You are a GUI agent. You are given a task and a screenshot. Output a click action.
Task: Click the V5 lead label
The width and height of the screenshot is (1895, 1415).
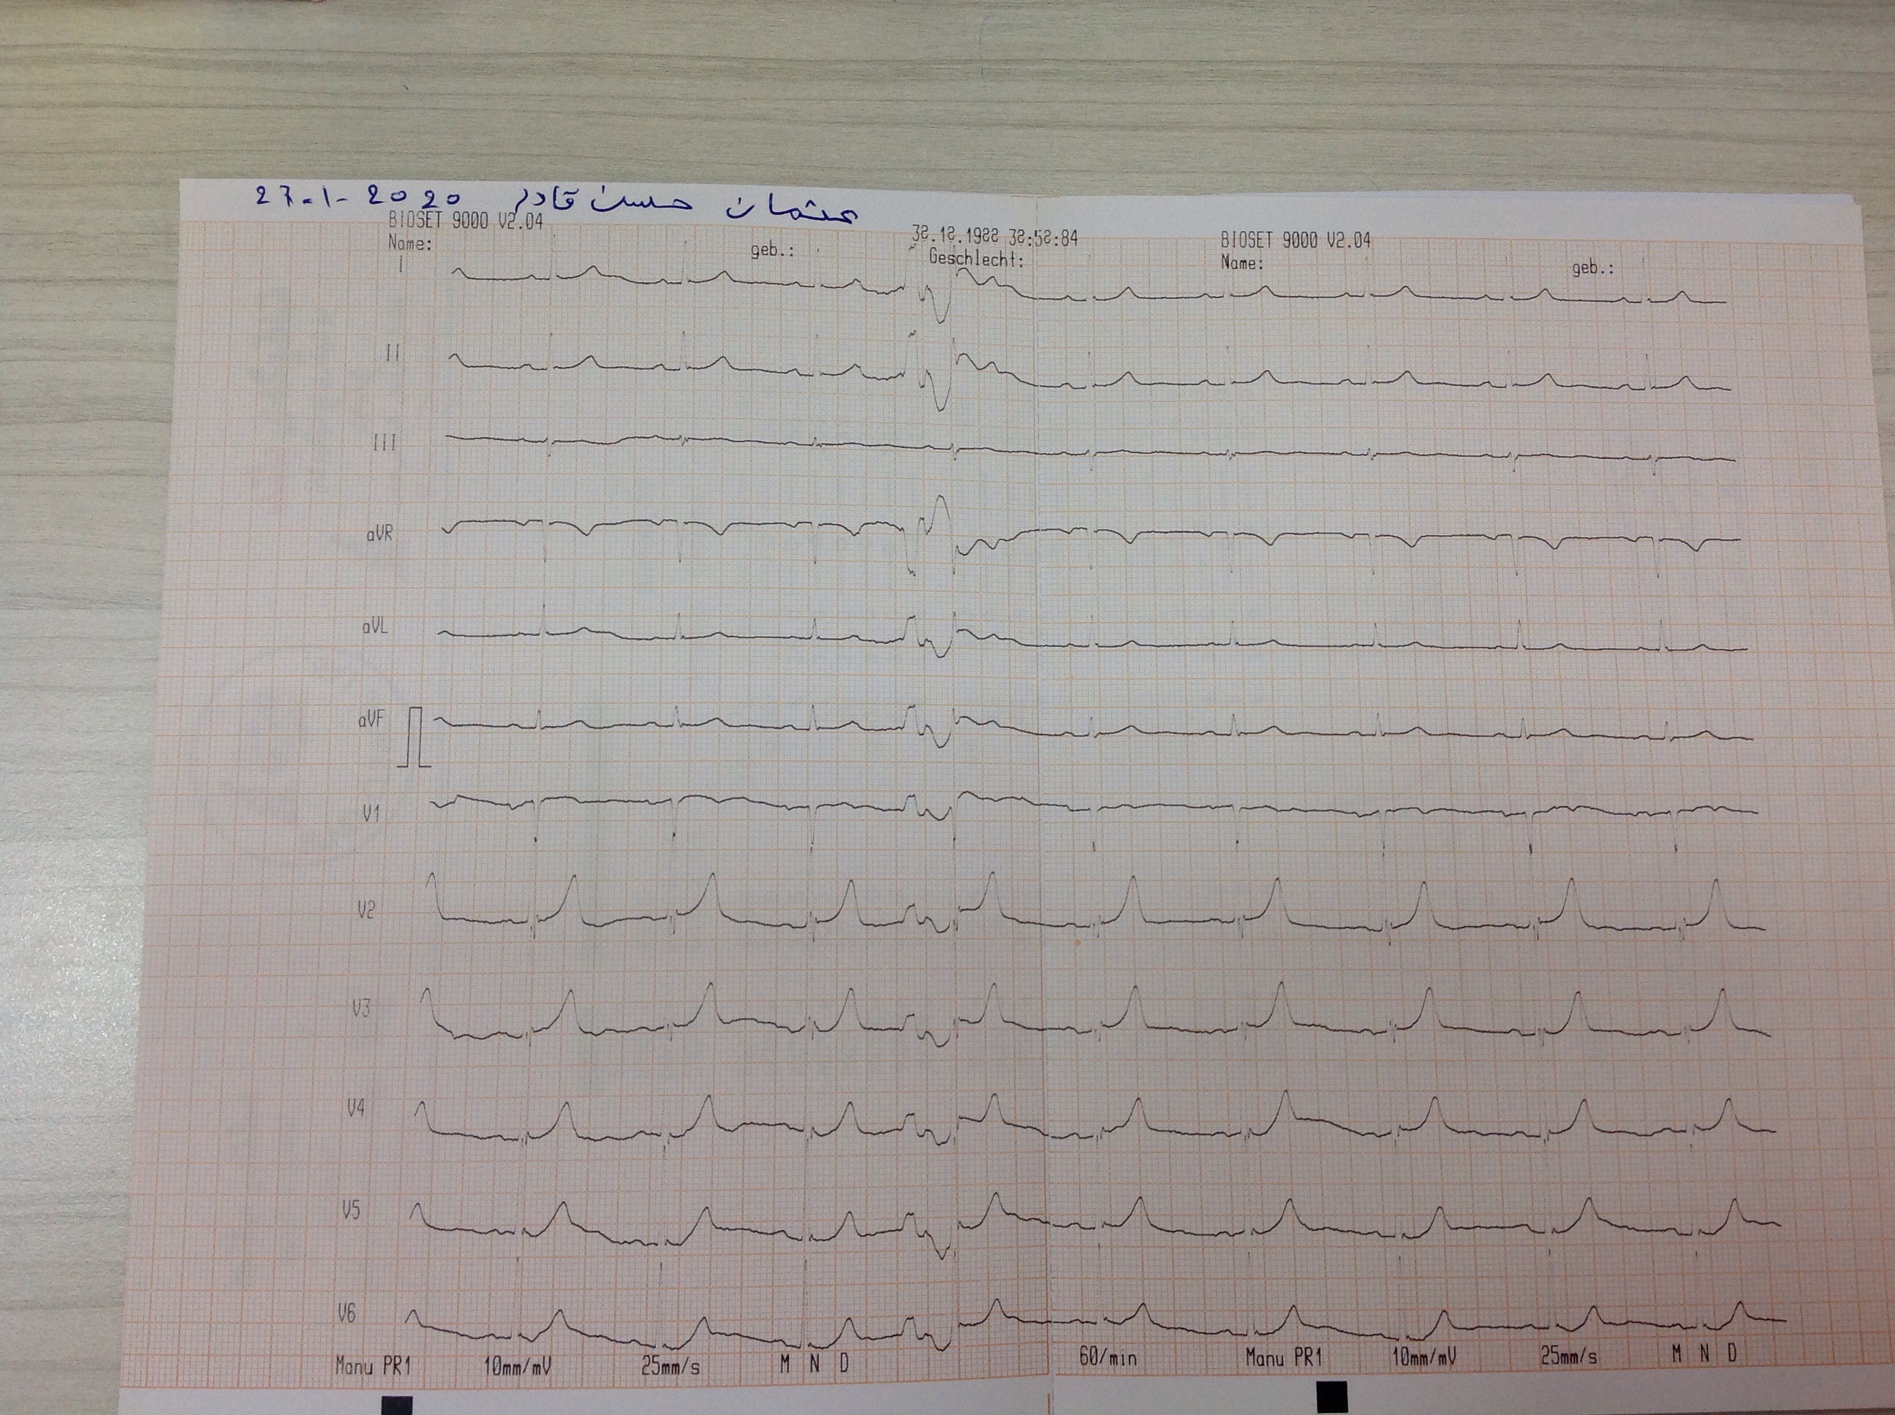tap(351, 1210)
